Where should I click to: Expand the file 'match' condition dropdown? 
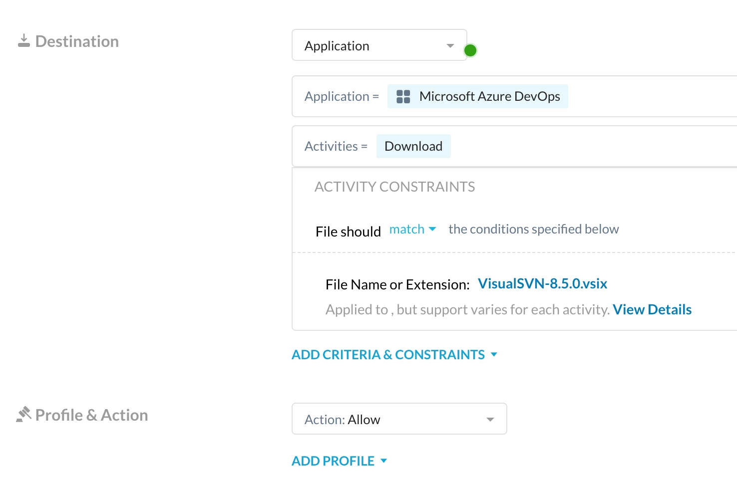412,230
